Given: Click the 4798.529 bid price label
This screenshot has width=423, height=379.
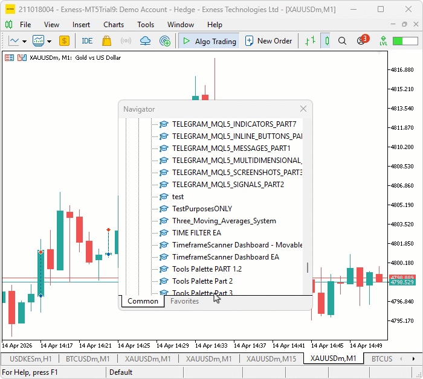Looking at the screenshot, I should [402, 282].
